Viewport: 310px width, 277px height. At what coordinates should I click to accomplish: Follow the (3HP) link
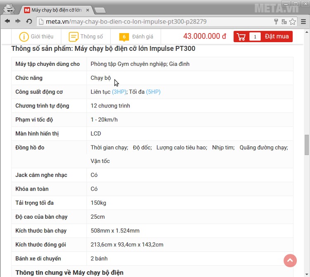point(119,92)
